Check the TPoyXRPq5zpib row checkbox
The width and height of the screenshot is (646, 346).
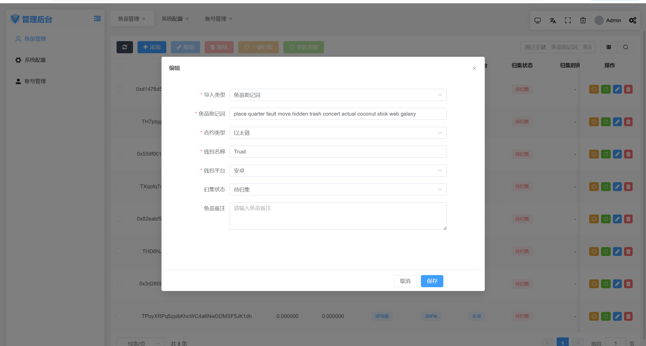[x=119, y=316]
